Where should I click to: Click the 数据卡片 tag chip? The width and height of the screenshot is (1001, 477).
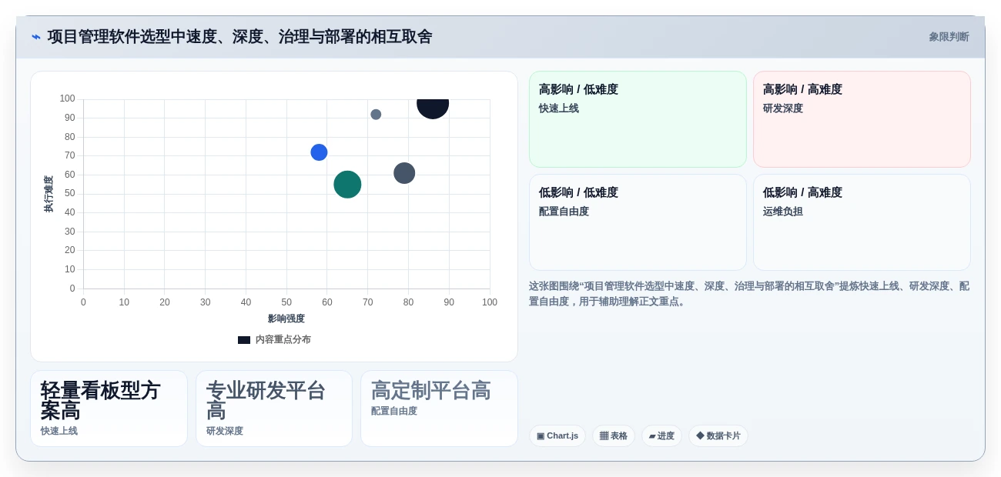[x=718, y=435]
